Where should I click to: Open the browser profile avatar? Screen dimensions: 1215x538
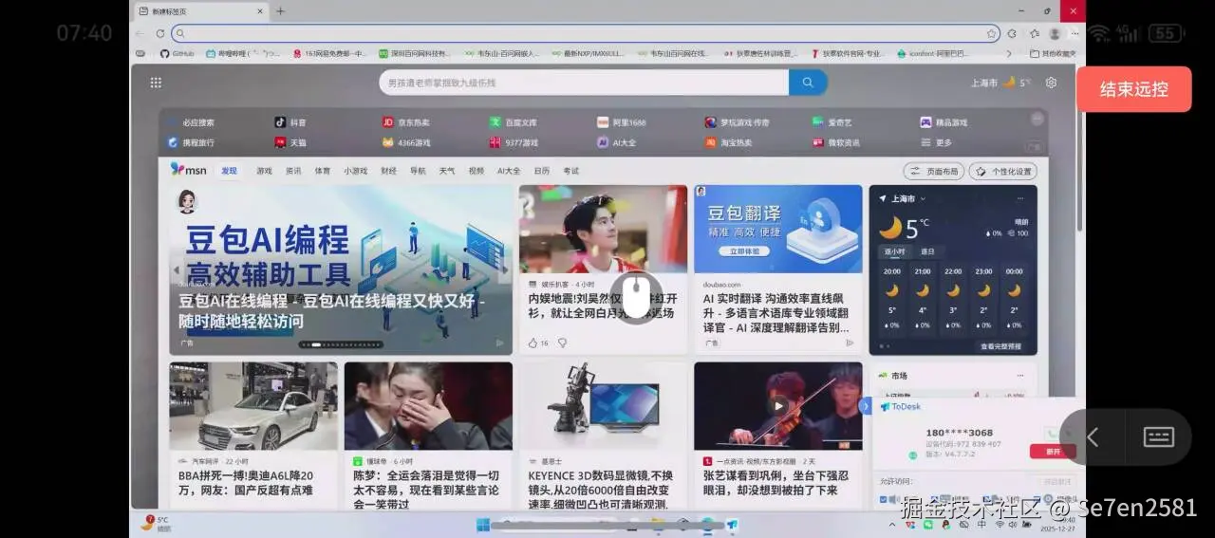click(x=1055, y=33)
